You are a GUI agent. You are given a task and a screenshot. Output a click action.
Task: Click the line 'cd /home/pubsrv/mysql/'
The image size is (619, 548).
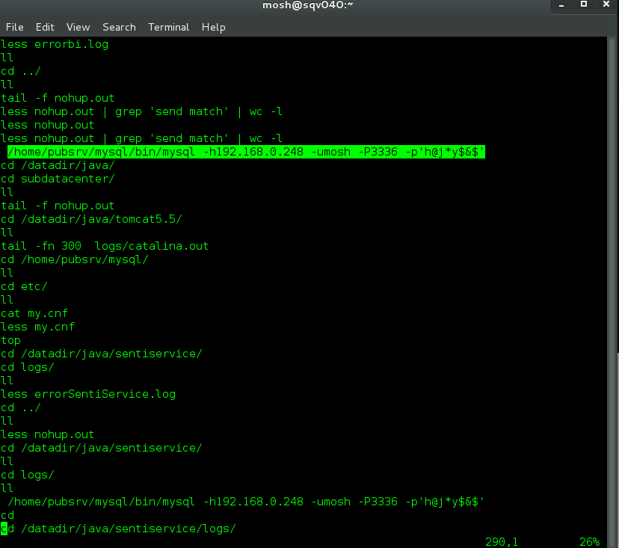click(x=75, y=259)
